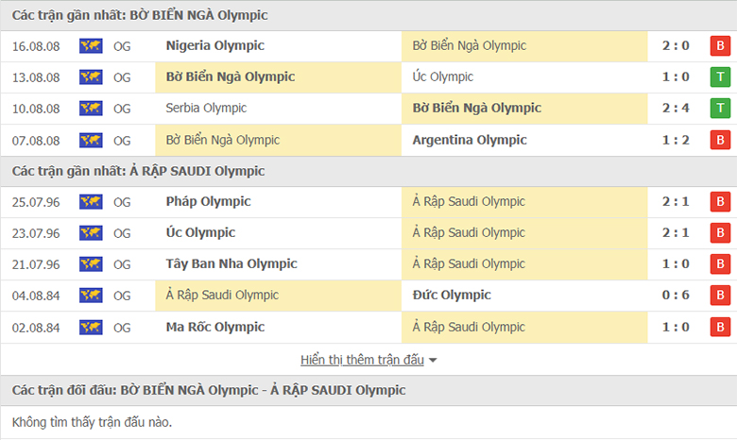The height and width of the screenshot is (440, 737).
Task: Open Tây Ban Nha Olympic team link
Action: click(x=231, y=264)
